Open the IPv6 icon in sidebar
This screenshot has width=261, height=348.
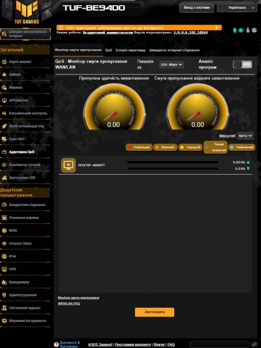pos(4,256)
